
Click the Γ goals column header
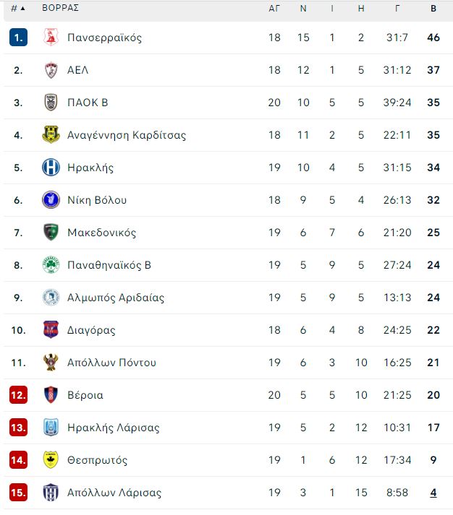pos(397,9)
